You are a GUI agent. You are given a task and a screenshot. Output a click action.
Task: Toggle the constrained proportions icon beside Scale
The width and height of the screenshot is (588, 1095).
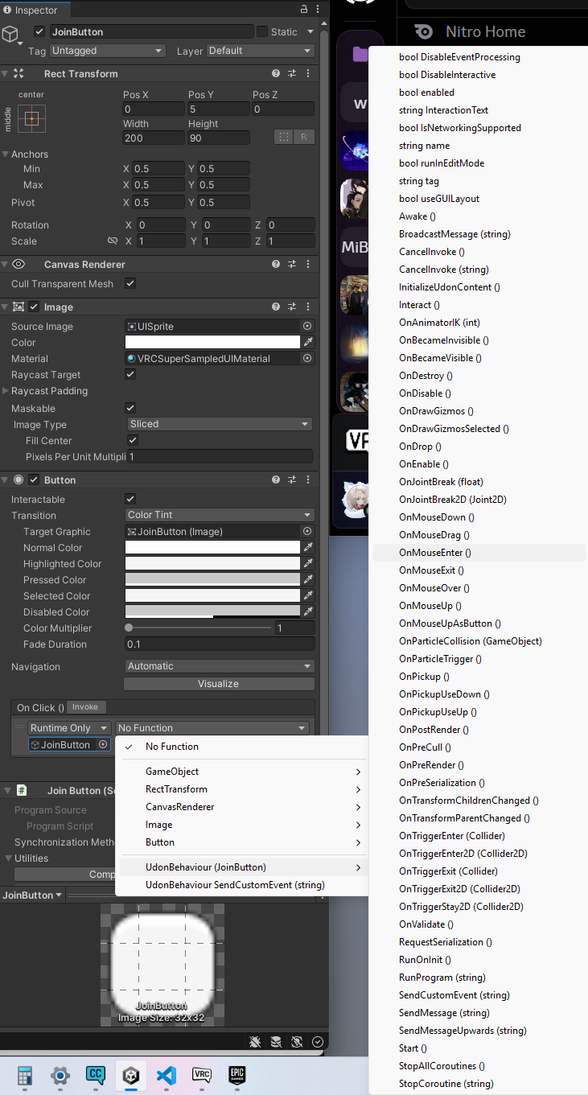[113, 241]
